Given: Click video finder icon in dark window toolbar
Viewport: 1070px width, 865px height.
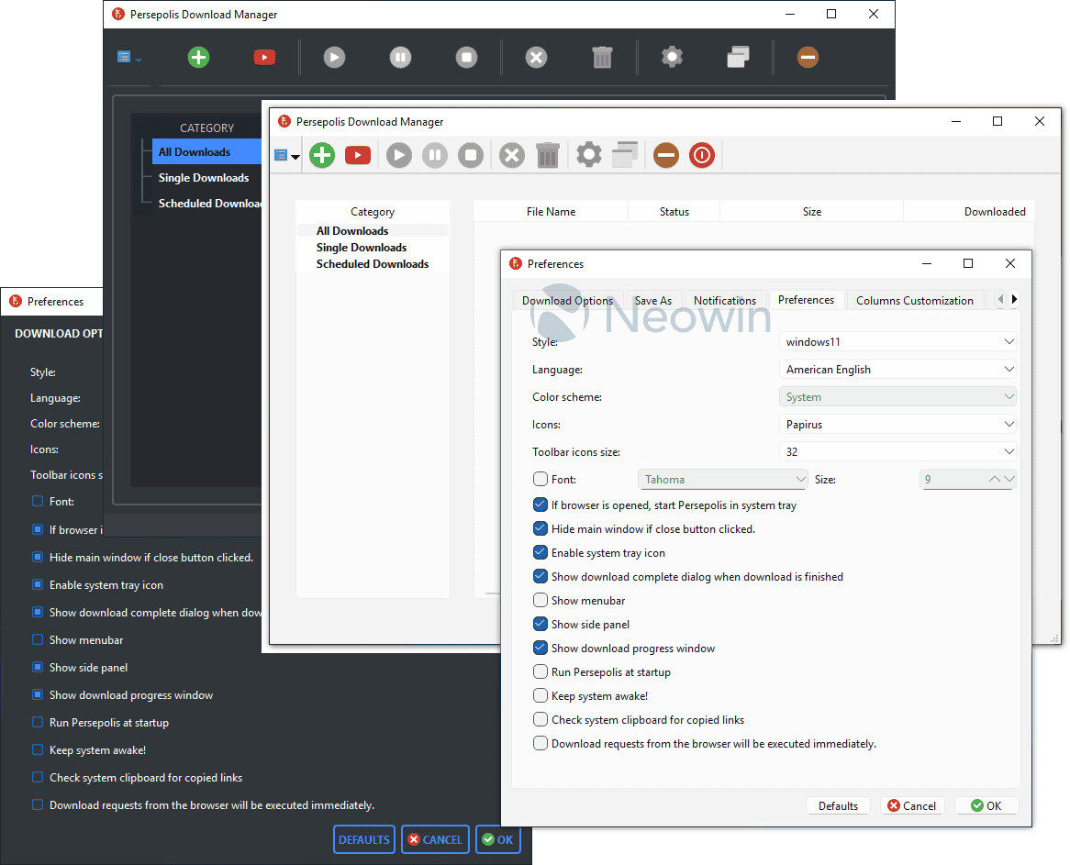Looking at the screenshot, I should (x=265, y=57).
